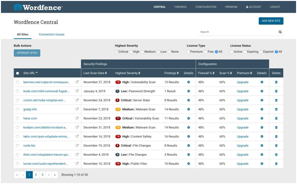Delete the koelpin.com site

pyautogui.click(x=276, y=128)
